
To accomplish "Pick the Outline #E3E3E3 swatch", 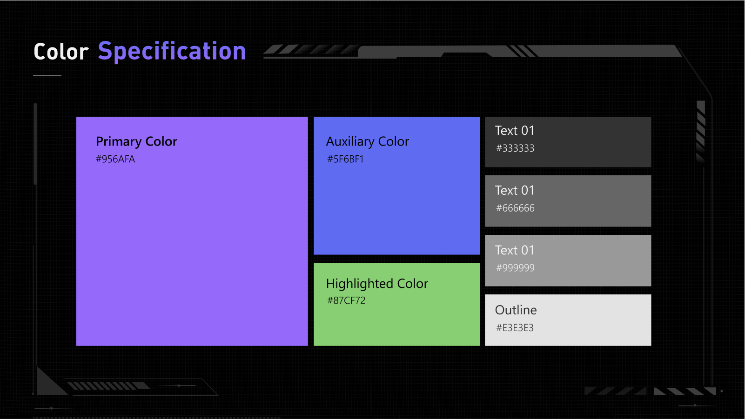I will click(x=568, y=320).
